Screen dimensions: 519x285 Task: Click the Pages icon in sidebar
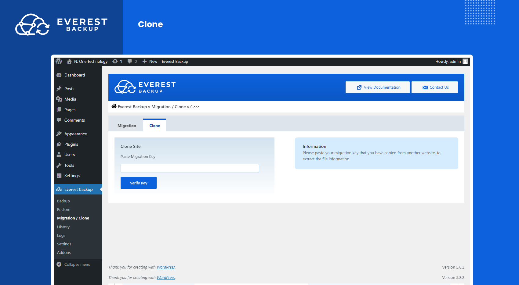59,110
